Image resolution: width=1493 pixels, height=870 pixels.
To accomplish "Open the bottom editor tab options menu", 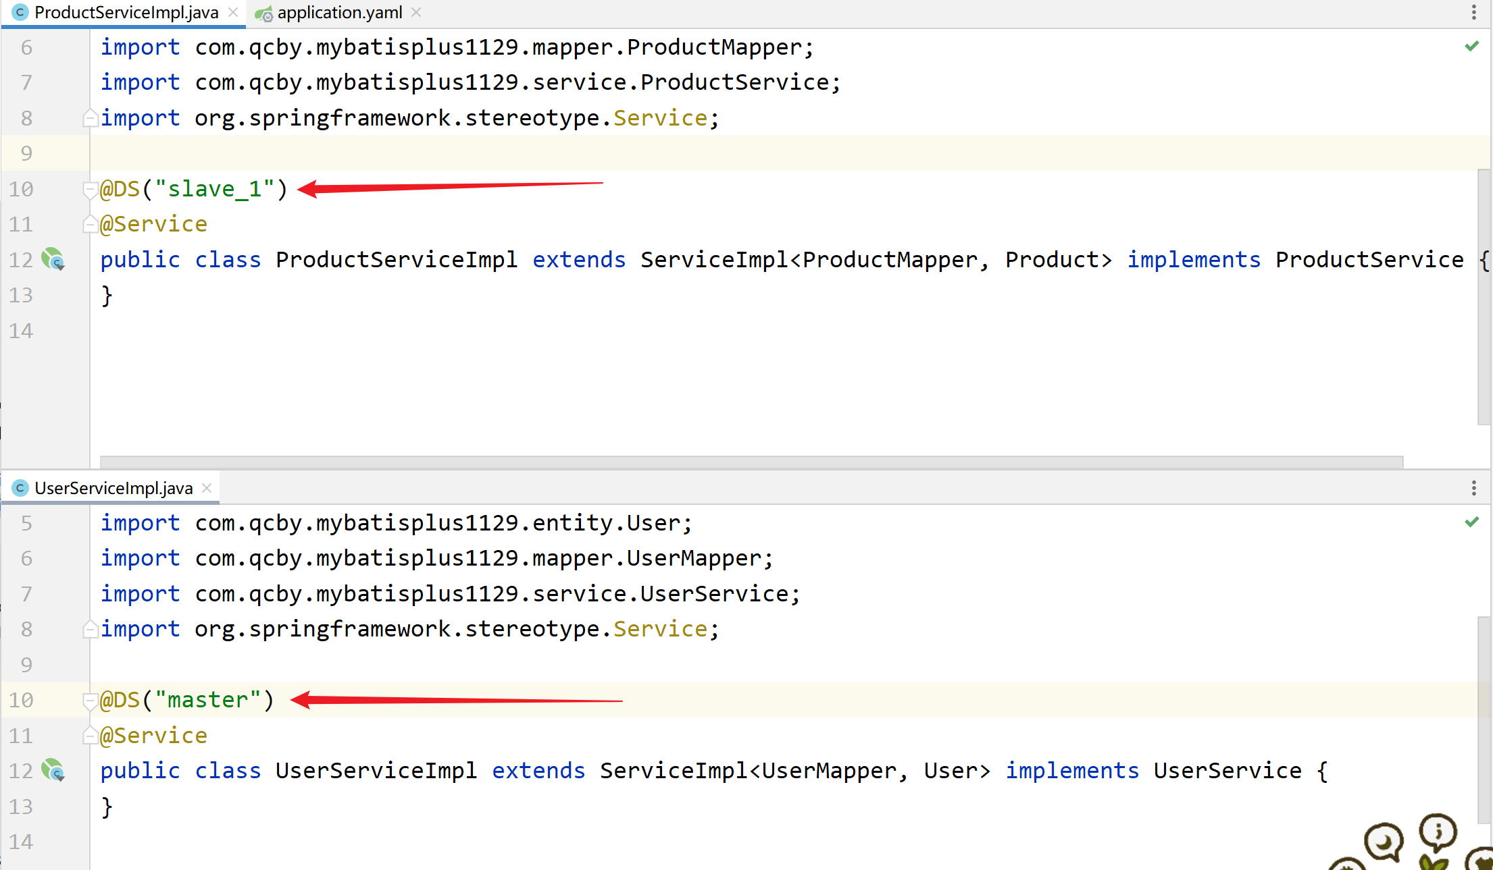I will tap(1473, 487).
